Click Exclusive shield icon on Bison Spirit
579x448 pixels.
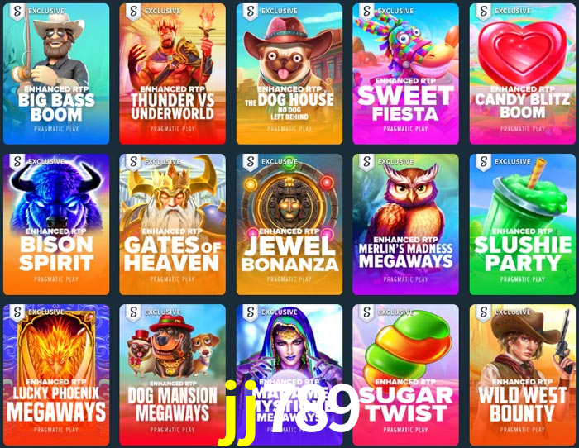click(x=17, y=162)
